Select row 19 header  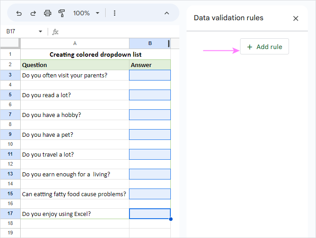click(10, 233)
